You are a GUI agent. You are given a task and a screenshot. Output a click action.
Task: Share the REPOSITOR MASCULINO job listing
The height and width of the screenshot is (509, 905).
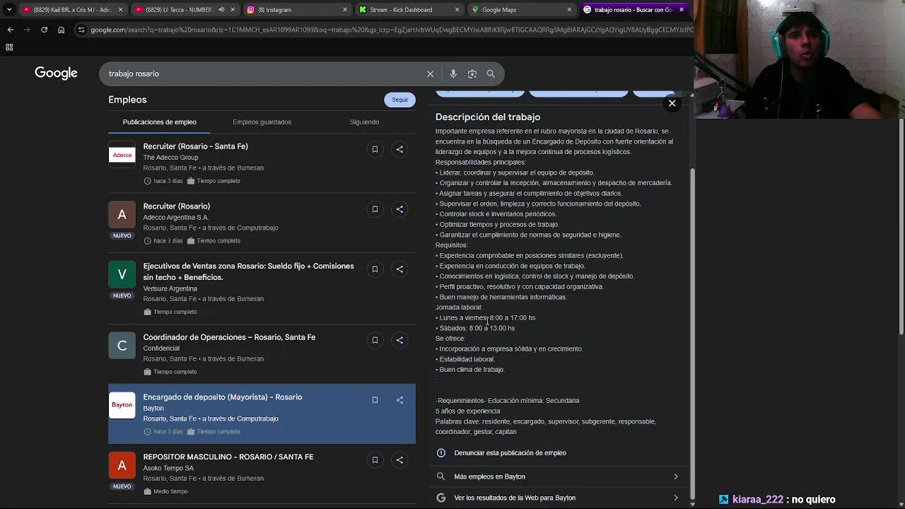click(399, 460)
